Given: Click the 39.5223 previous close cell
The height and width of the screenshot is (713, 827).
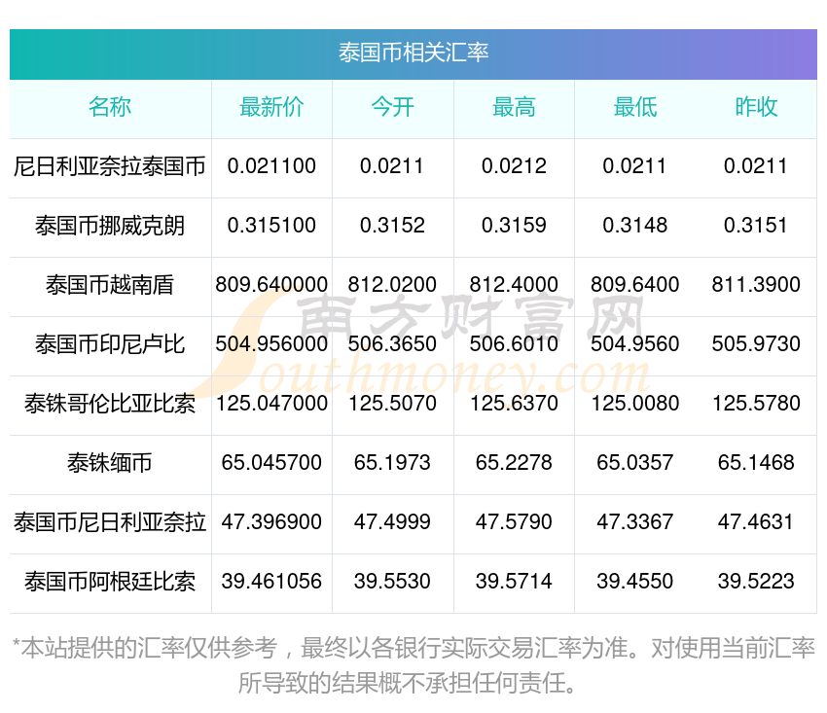Looking at the screenshot, I should tap(756, 582).
